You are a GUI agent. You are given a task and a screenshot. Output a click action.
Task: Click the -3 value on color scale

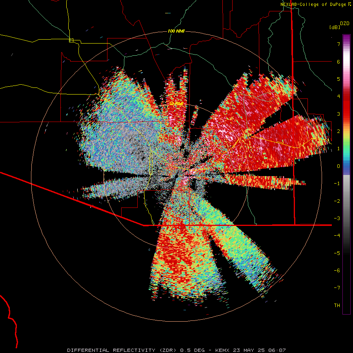[x=337, y=218]
